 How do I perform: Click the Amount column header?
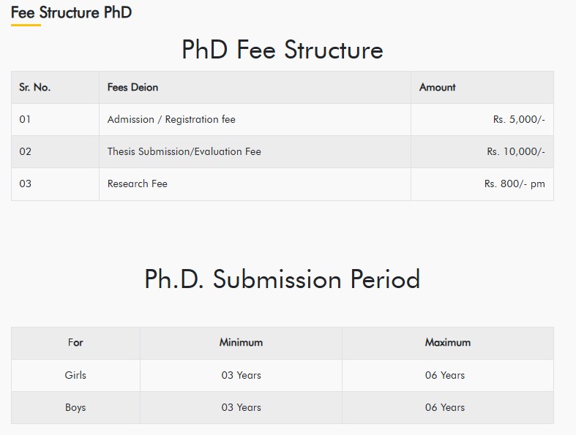(437, 87)
